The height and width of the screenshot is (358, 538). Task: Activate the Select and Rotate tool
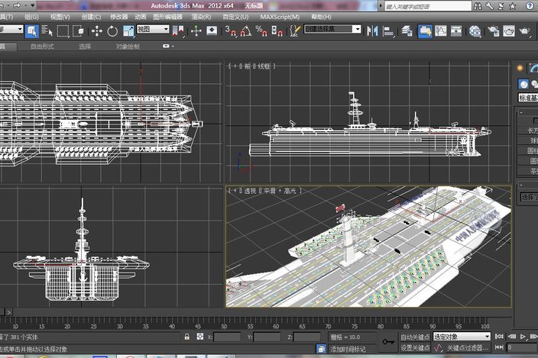[x=112, y=31]
